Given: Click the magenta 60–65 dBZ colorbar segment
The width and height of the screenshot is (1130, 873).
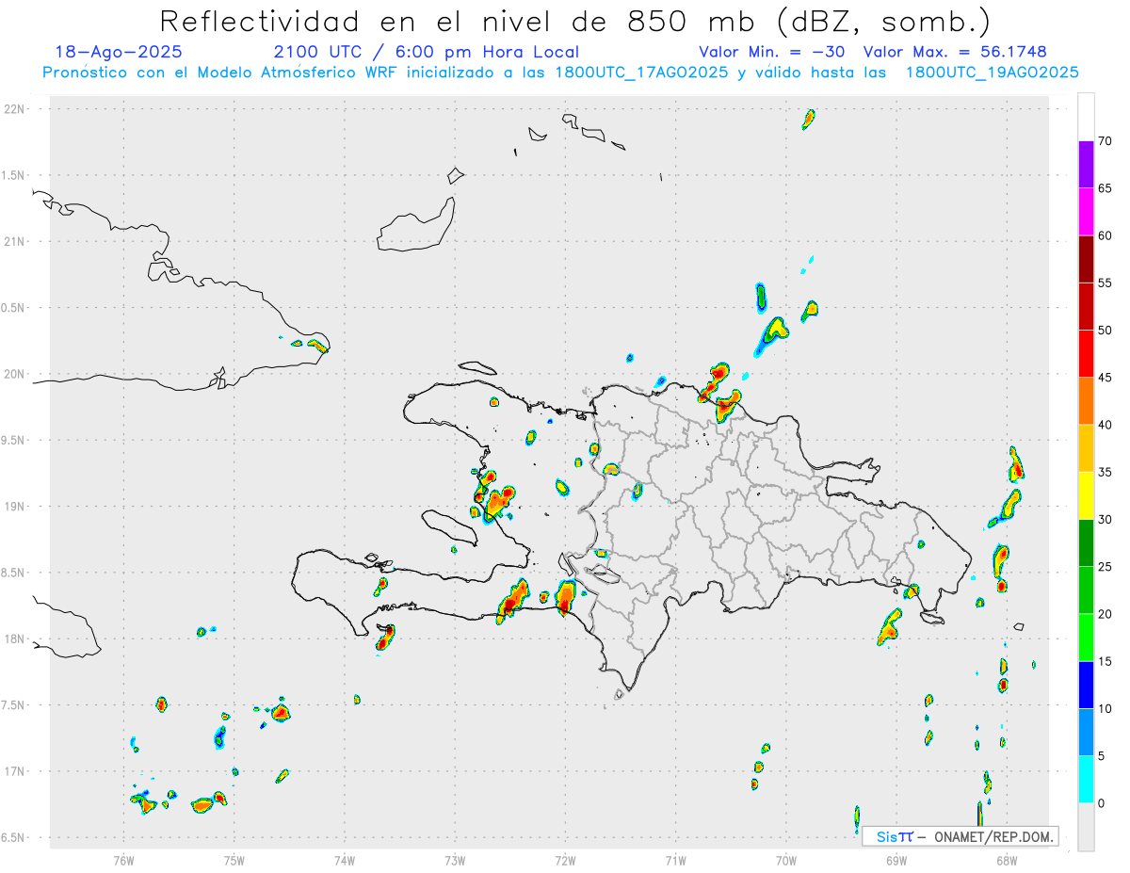Looking at the screenshot, I should pyautogui.click(x=1086, y=211).
